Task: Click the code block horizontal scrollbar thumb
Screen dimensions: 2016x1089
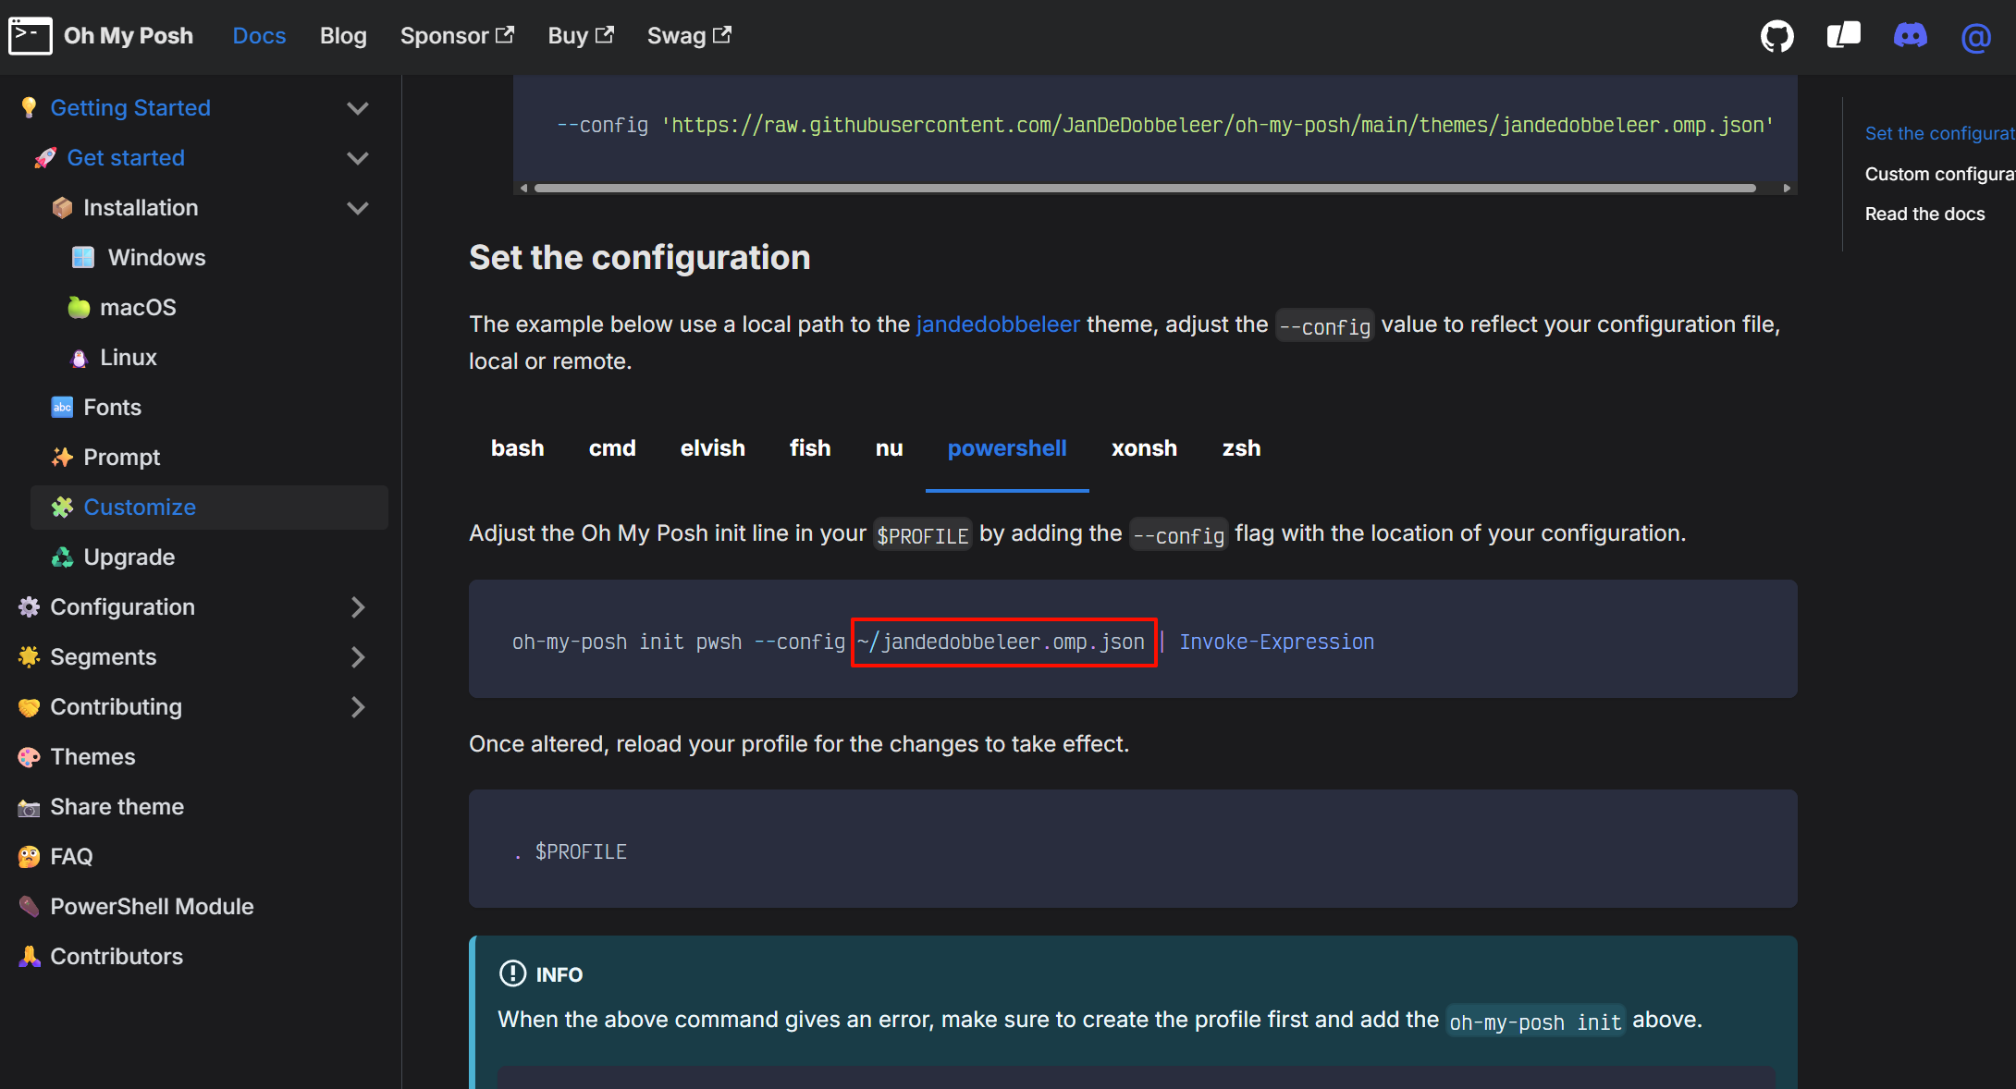Action: click(x=1145, y=188)
